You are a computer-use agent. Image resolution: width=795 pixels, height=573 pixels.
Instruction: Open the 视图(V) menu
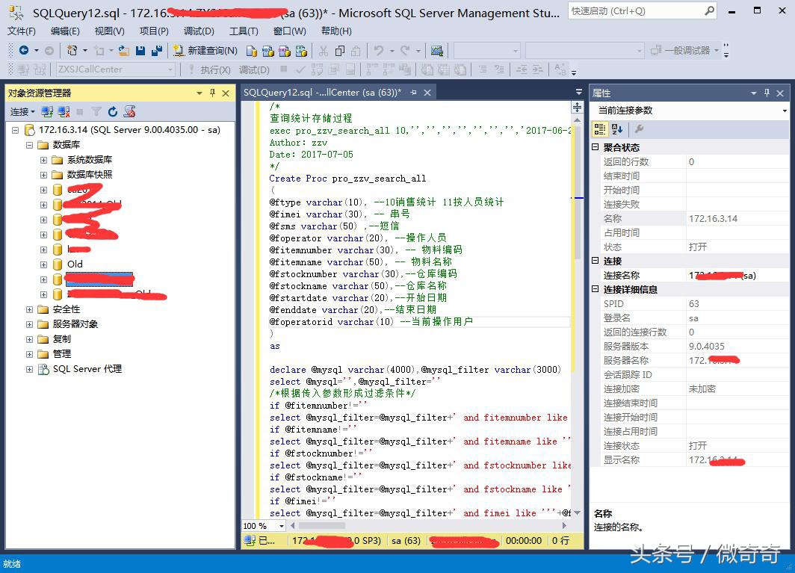coord(110,31)
